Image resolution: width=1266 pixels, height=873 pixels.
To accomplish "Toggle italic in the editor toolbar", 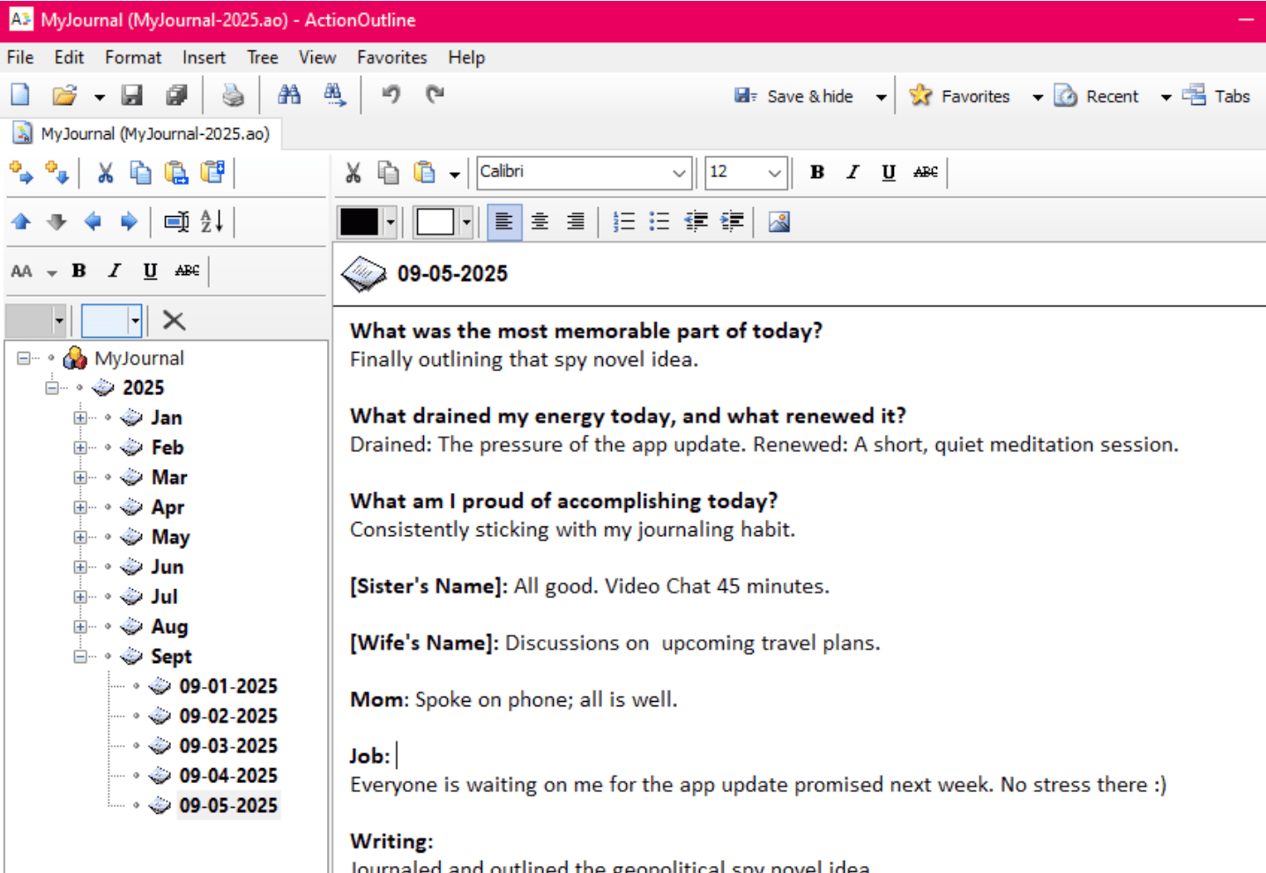I will point(853,172).
